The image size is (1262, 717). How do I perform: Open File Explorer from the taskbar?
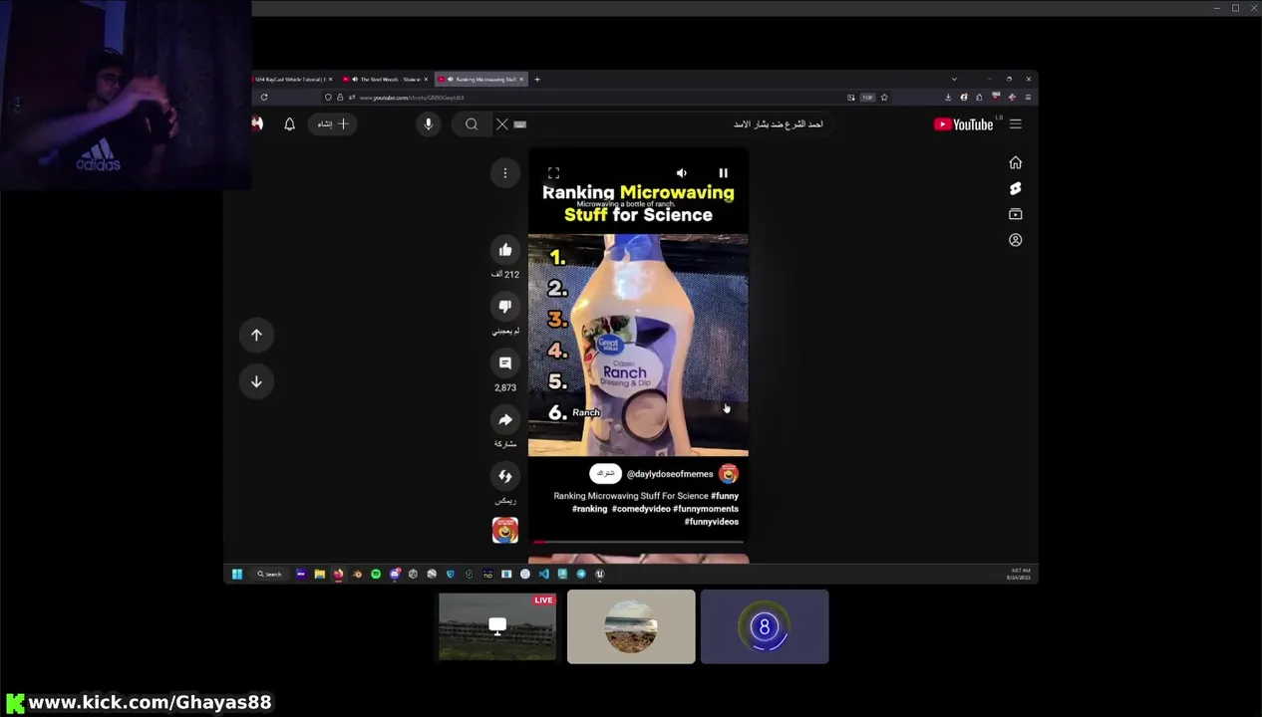click(319, 574)
